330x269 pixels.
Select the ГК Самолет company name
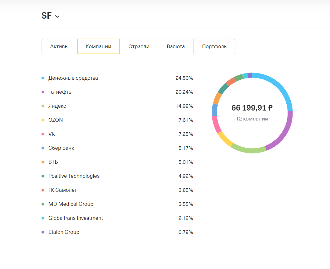pos(62,190)
